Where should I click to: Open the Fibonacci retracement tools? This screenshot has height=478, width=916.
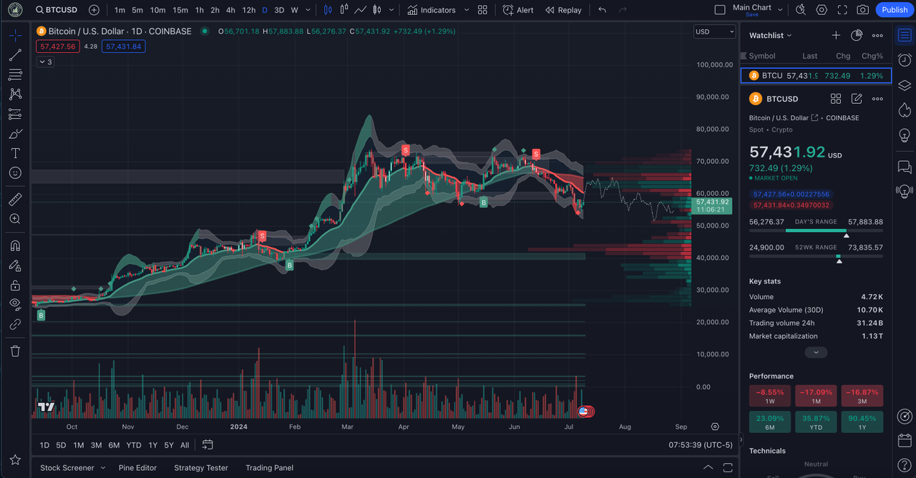pyautogui.click(x=15, y=74)
